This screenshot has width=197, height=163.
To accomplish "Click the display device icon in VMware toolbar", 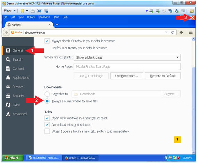I will click(183, 11).
